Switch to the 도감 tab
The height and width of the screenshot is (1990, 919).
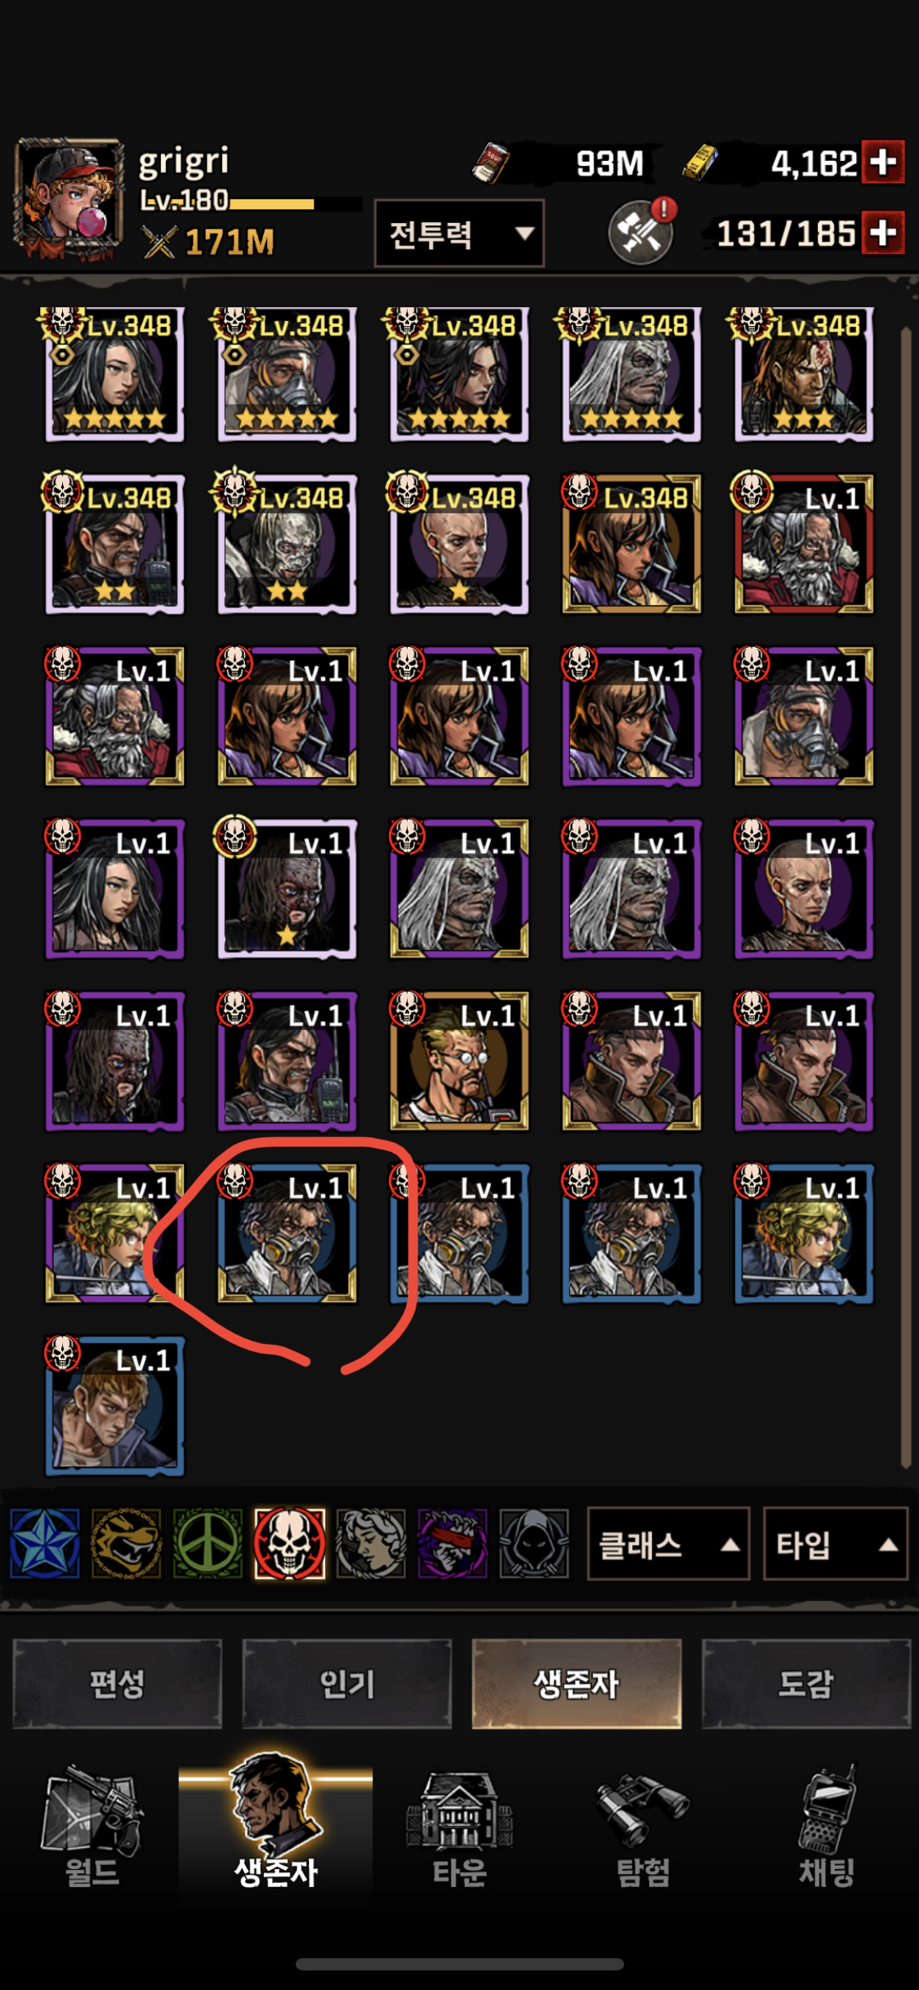pos(806,1684)
